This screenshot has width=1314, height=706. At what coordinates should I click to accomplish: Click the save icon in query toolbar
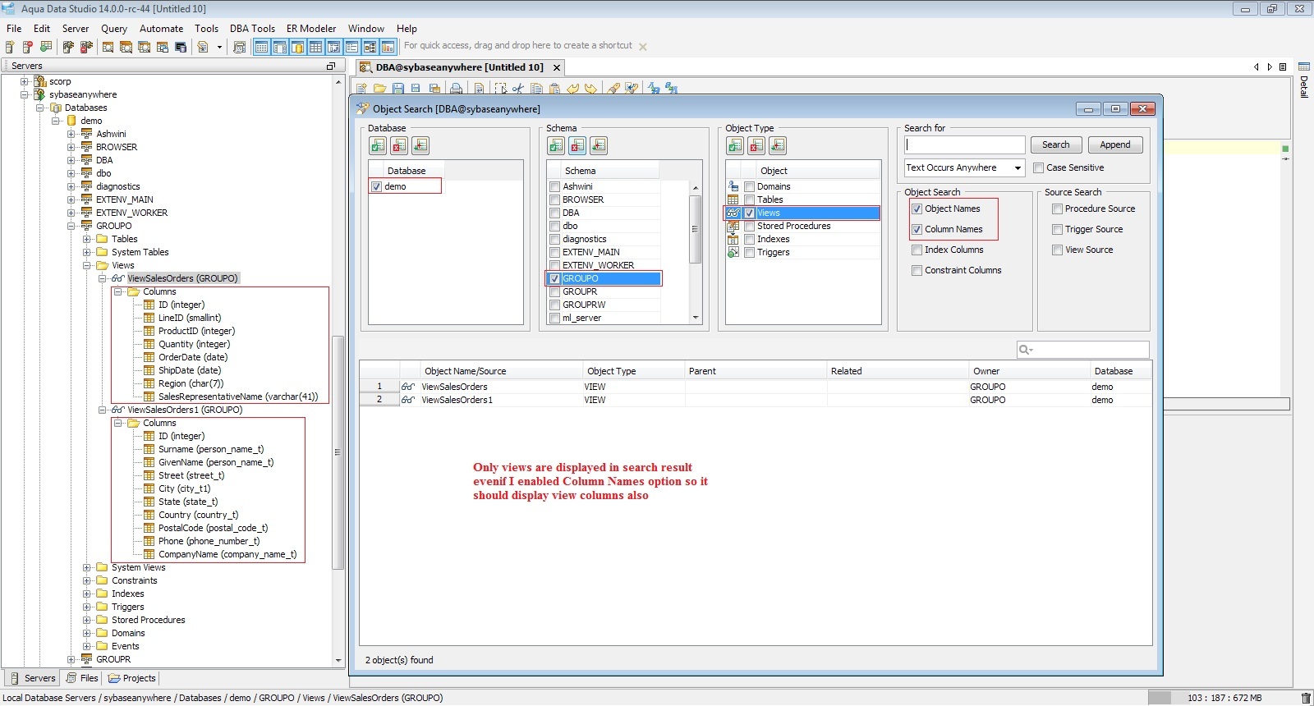397,89
